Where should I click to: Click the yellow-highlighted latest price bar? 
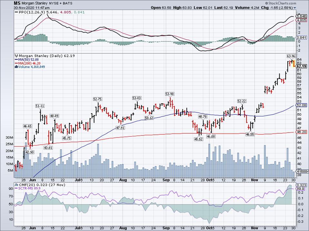pos(294,63)
